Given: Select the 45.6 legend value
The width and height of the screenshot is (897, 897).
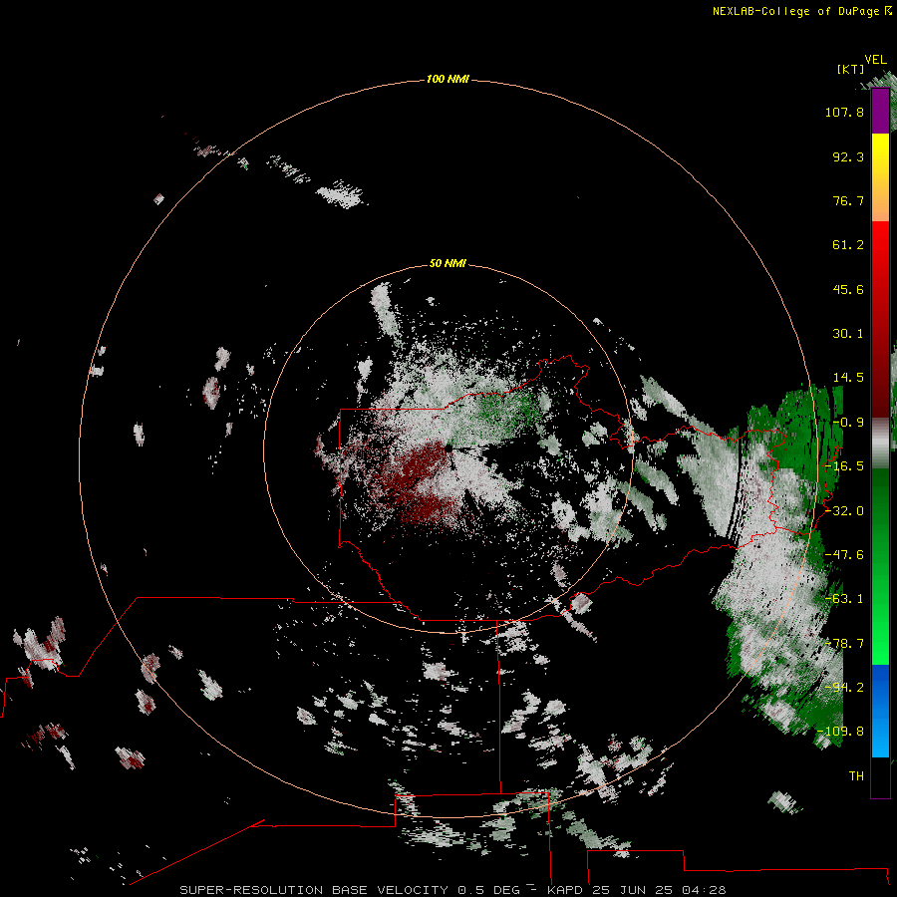Looking at the screenshot, I should (848, 289).
